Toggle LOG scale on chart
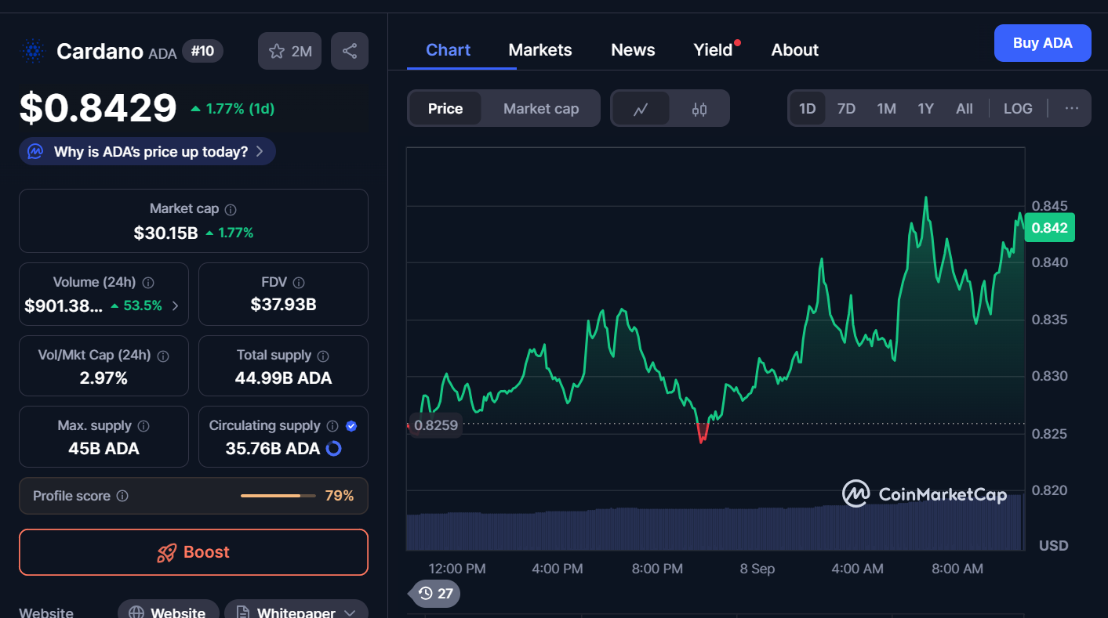Image resolution: width=1108 pixels, height=618 pixels. (1018, 109)
